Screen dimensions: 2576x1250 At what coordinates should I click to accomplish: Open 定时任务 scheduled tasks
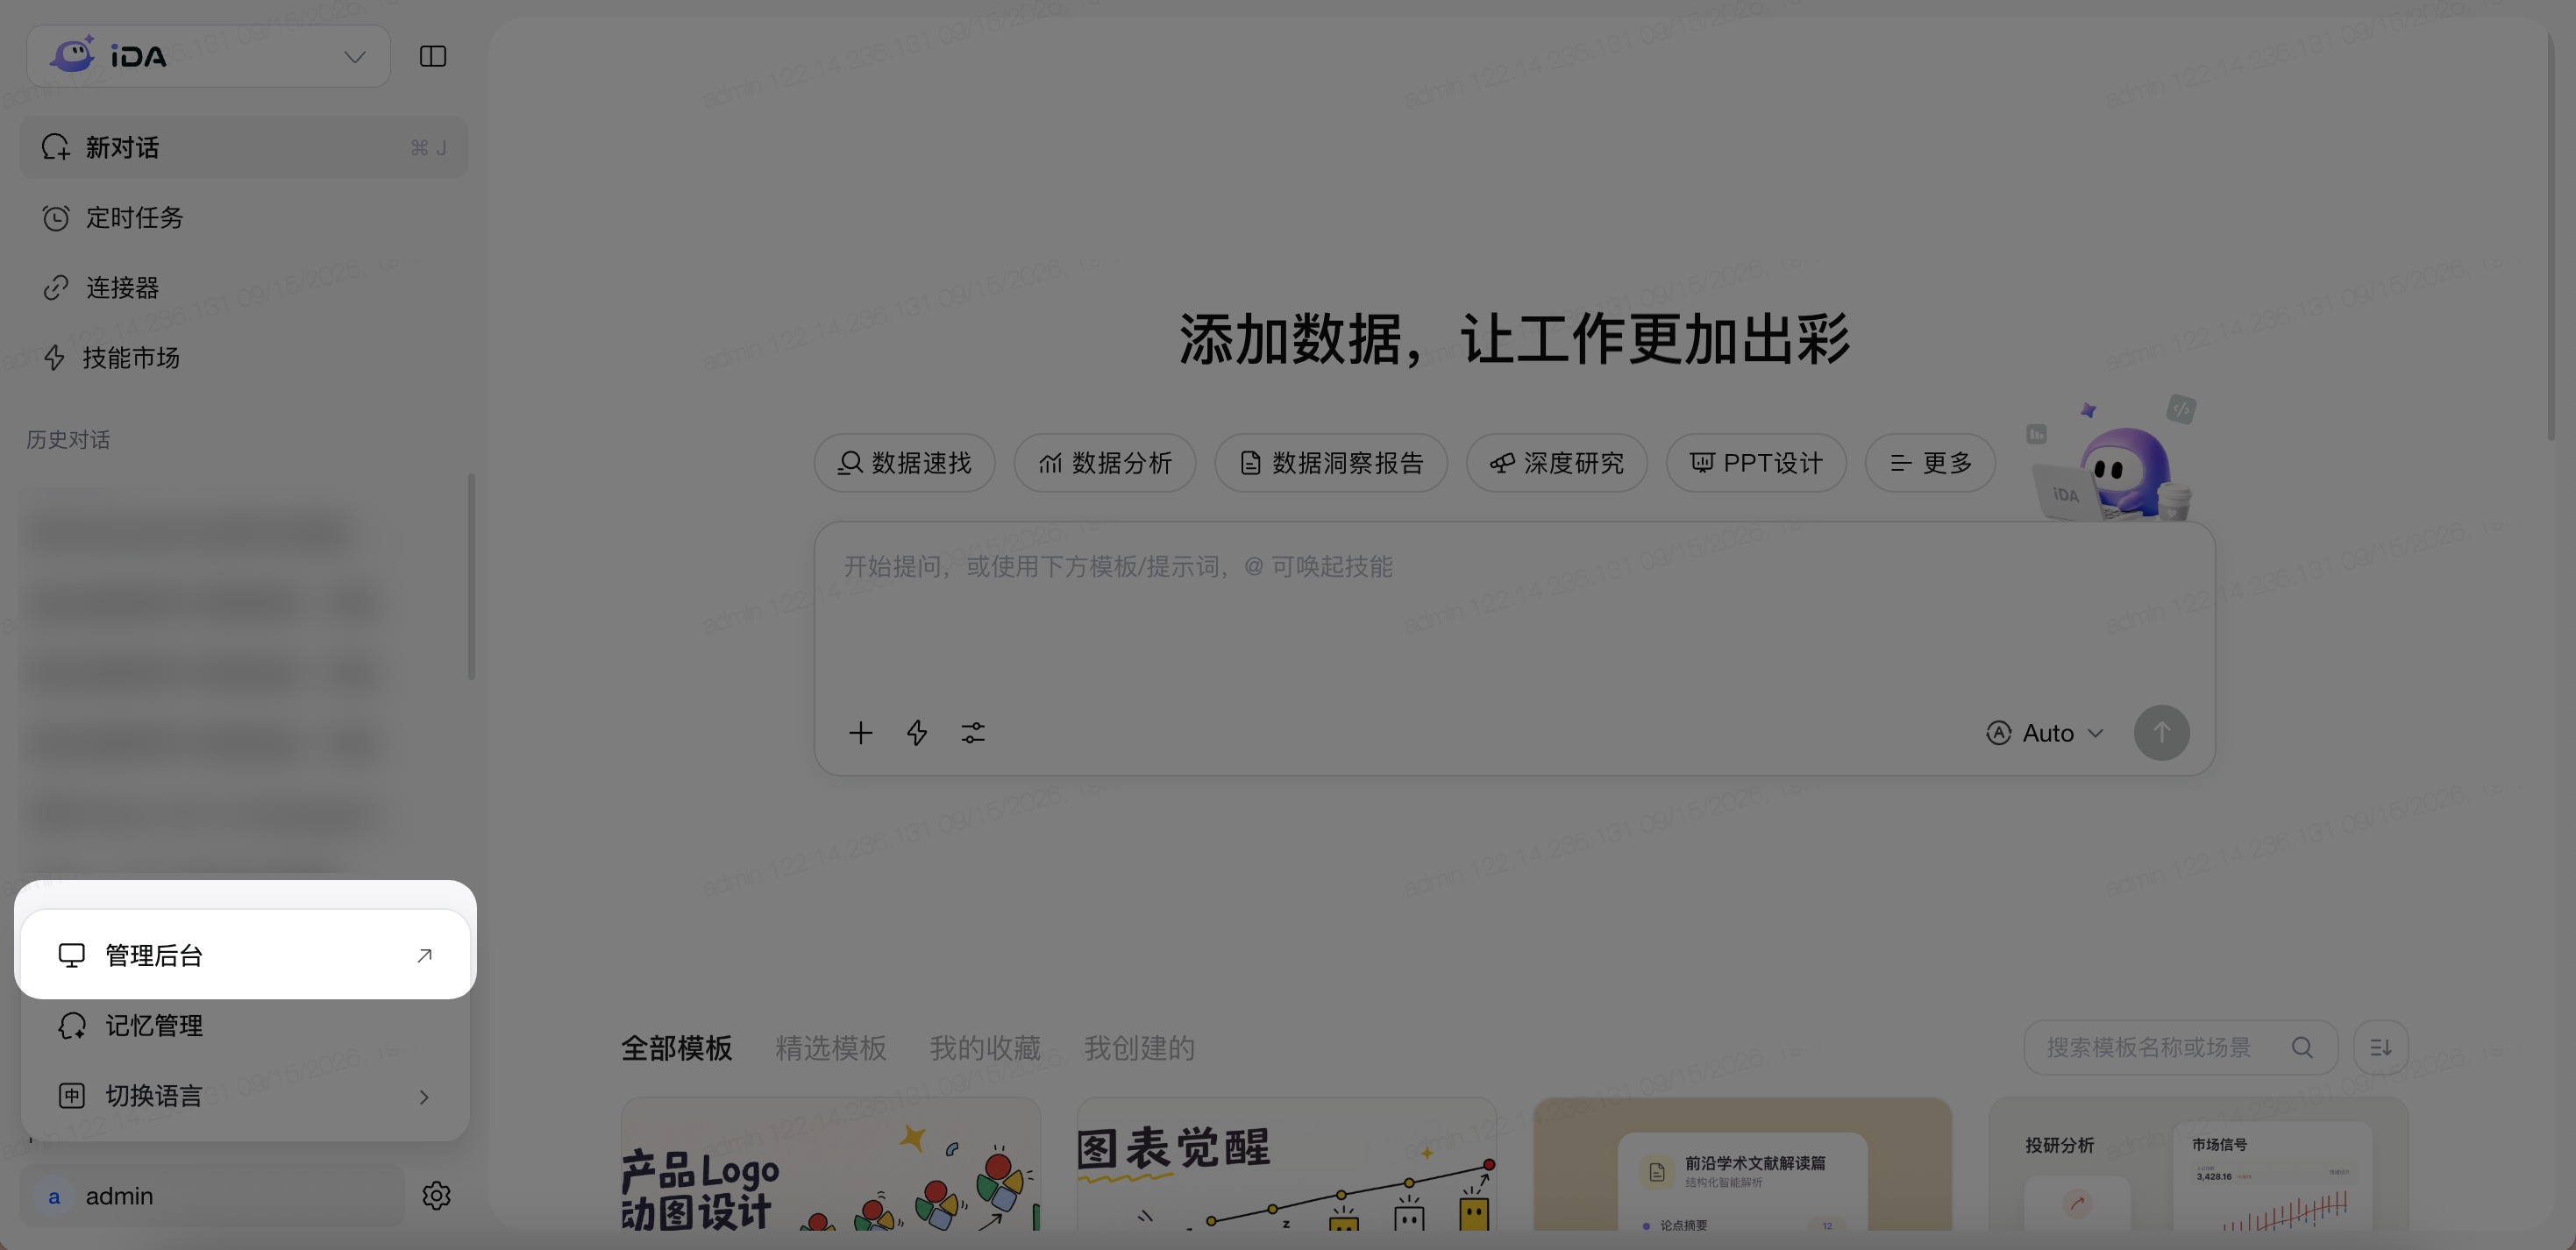pos(243,217)
